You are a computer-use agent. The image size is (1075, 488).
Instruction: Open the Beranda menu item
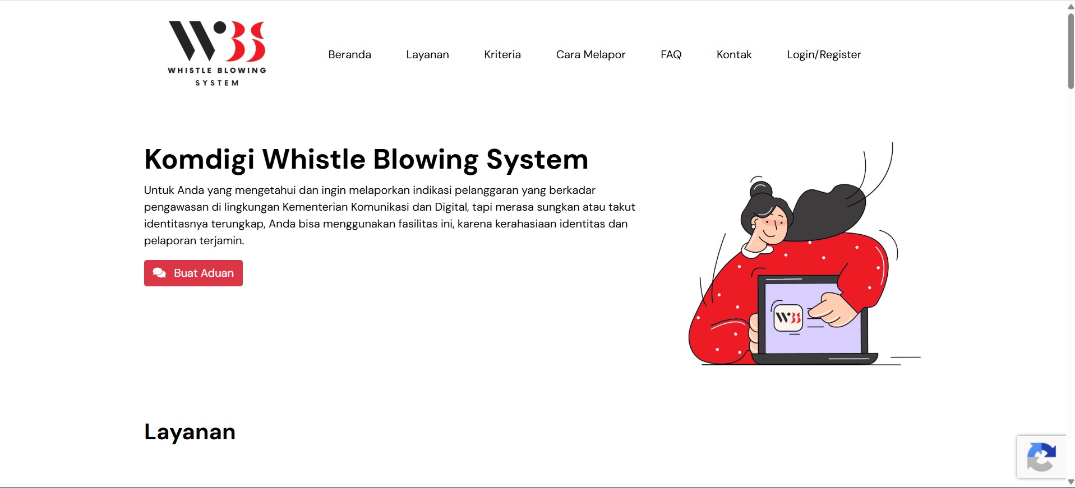349,54
